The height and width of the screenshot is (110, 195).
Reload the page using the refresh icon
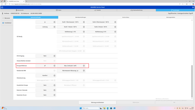tap(5, 4)
